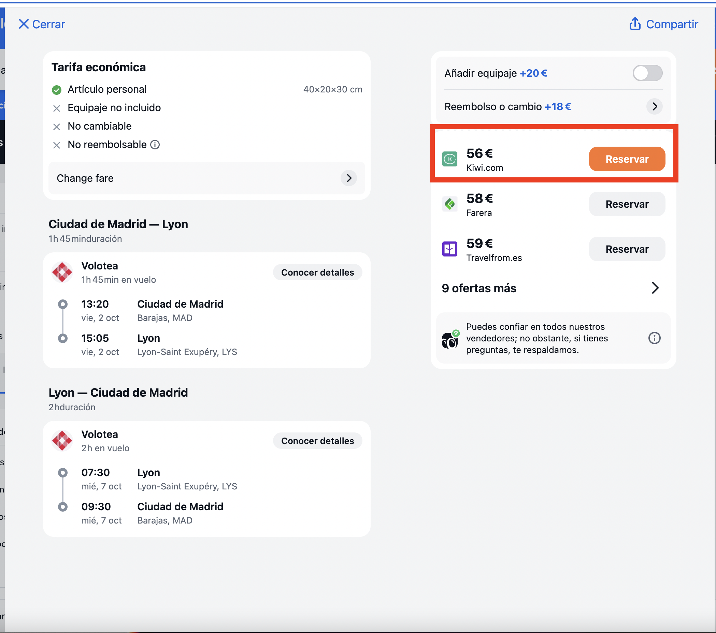Click the Reembolso o cambio +18 € label
The image size is (716, 633).
click(507, 106)
